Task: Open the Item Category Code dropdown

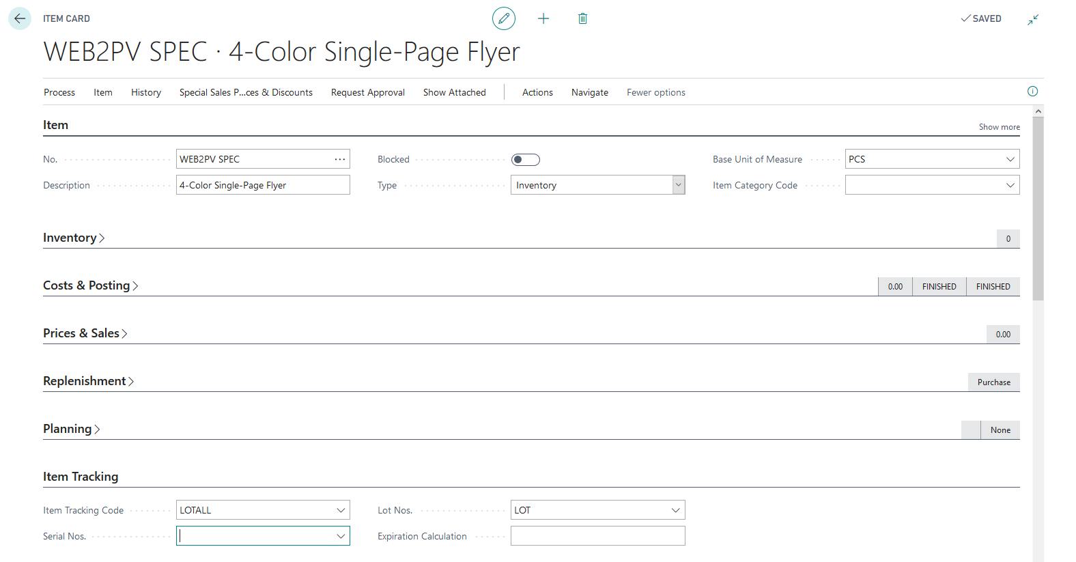Action: tap(1010, 185)
